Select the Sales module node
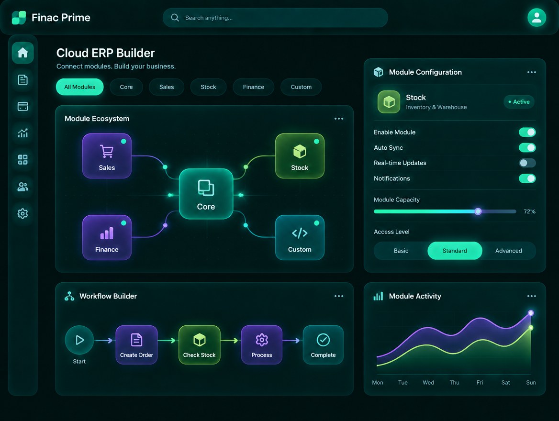Viewport: 559px width, 421px height. pos(107,156)
